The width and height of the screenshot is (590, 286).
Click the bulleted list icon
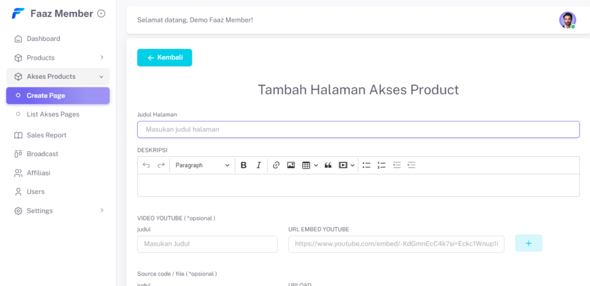[366, 165]
